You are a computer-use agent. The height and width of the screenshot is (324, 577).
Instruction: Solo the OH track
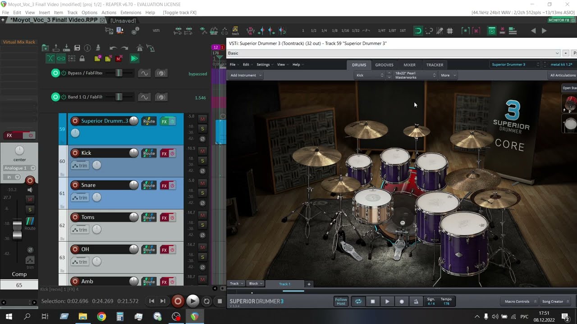pyautogui.click(x=202, y=257)
